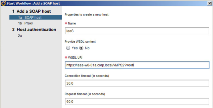The height and width of the screenshot is (108, 213).
Task: Click the Request timeout (in seconds) label
Action: pos(85,94)
